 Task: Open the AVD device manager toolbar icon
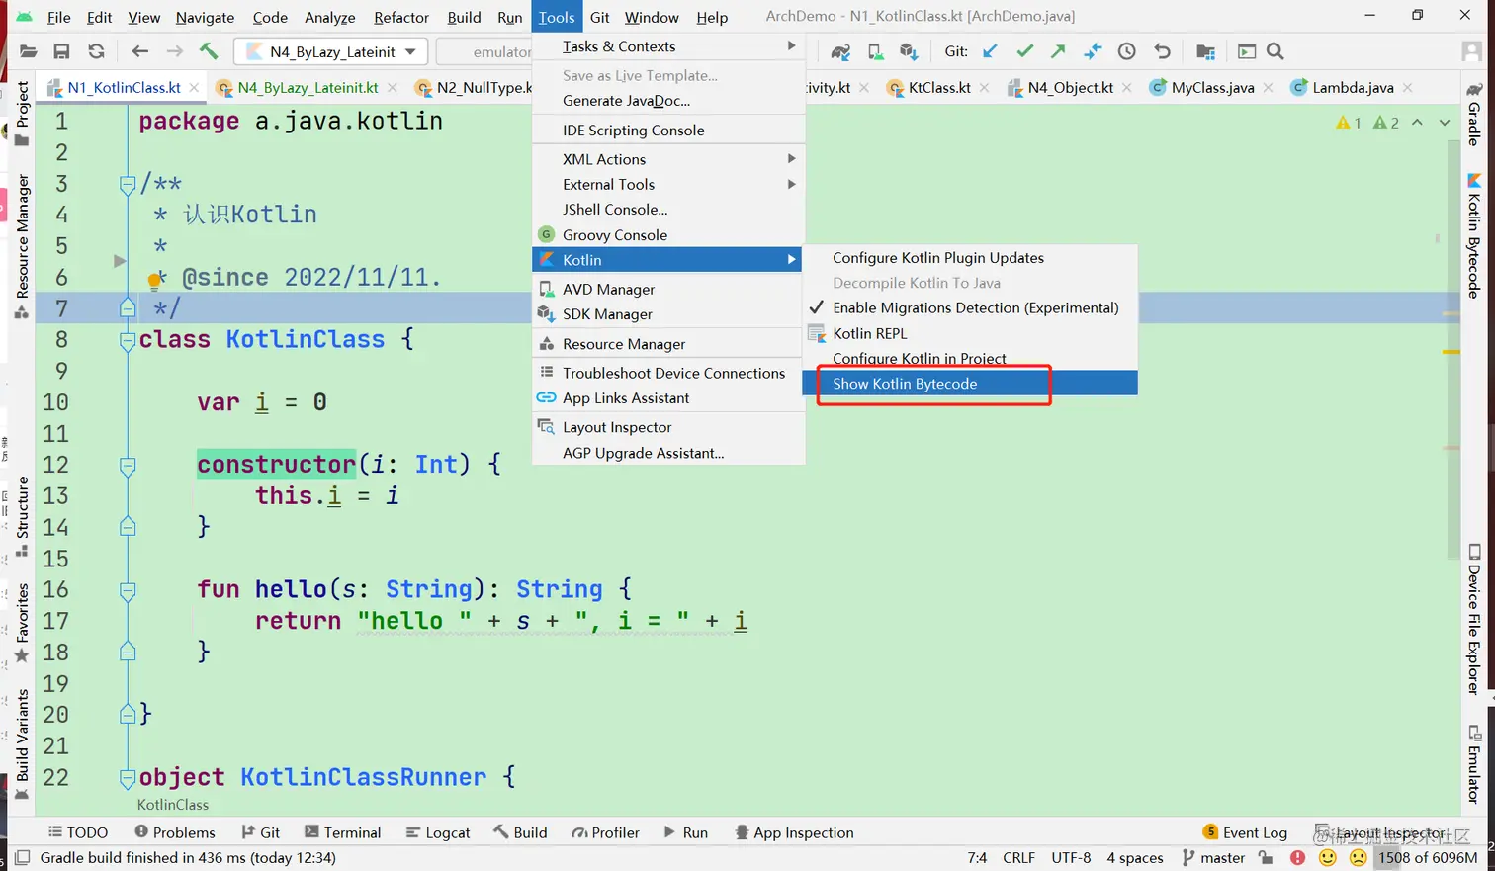875,51
